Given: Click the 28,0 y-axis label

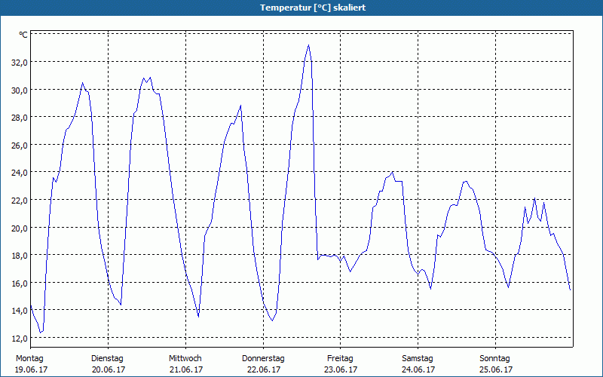Looking at the screenshot, I should (x=20, y=118).
